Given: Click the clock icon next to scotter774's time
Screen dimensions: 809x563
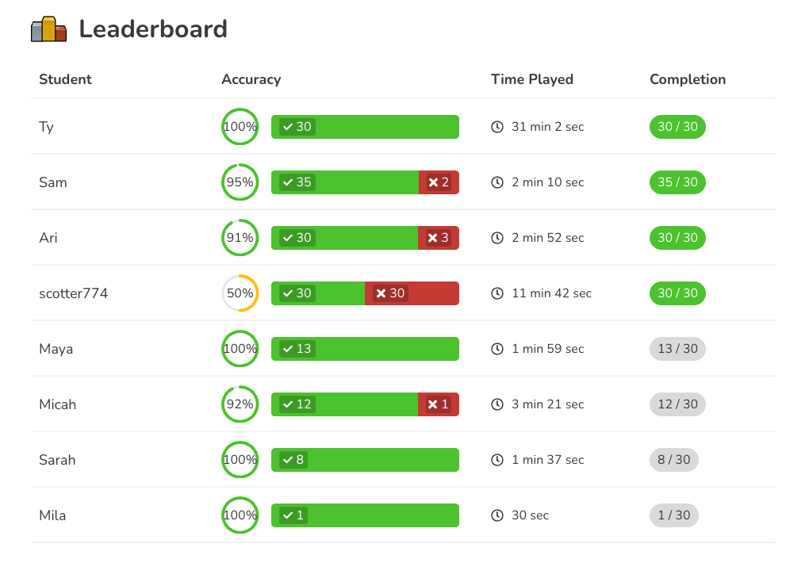Looking at the screenshot, I should tap(497, 293).
